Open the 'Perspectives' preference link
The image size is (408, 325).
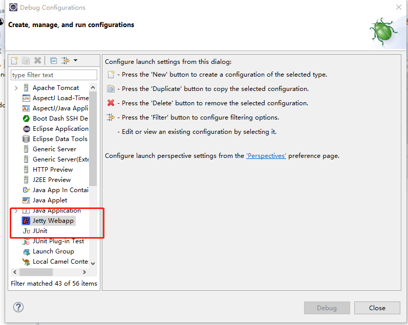coord(266,156)
